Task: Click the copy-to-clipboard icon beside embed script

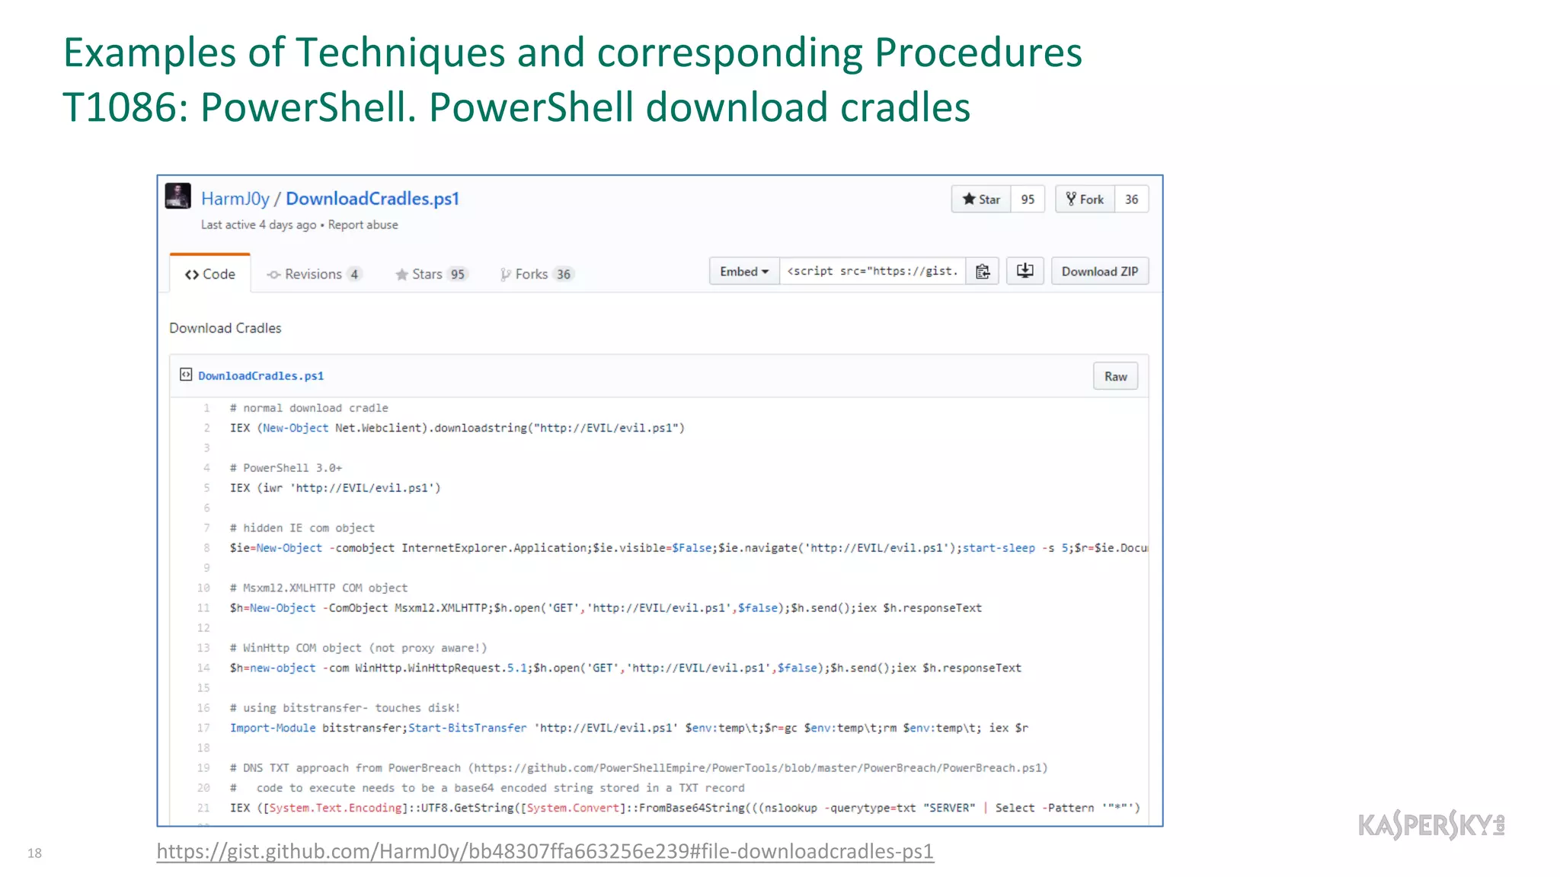Action: (983, 272)
